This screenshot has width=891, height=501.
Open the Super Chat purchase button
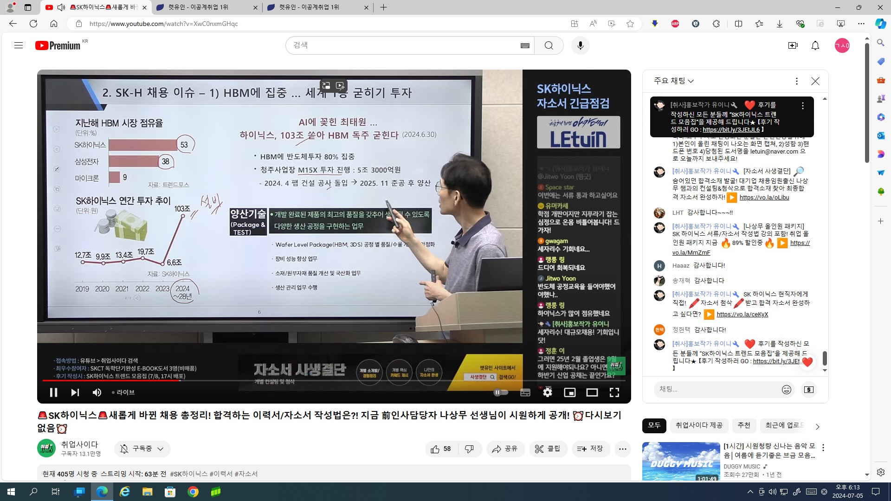click(809, 390)
